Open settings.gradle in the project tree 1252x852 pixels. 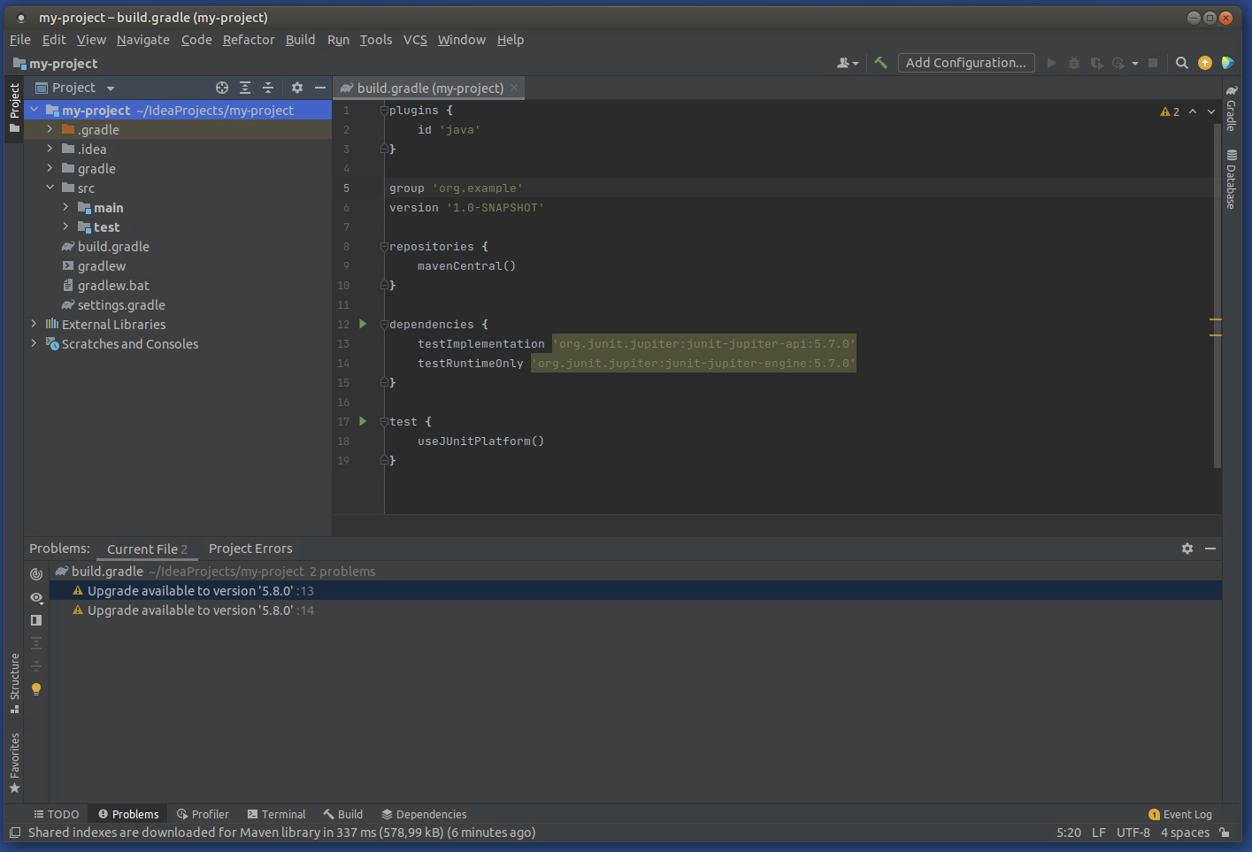[x=121, y=304]
